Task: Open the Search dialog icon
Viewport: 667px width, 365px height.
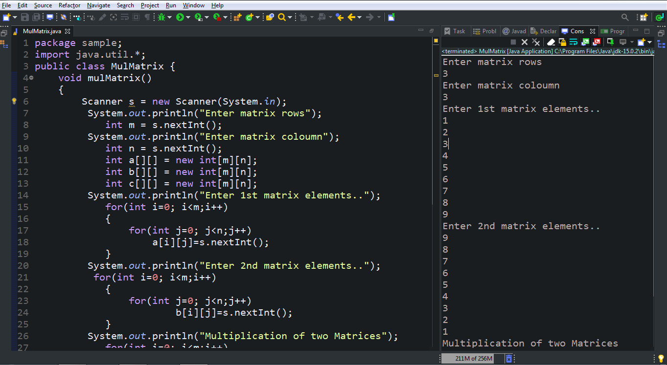Action: click(x=281, y=17)
